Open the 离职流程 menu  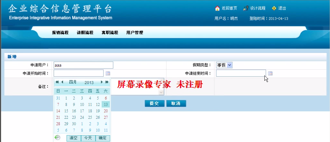(x=110, y=33)
